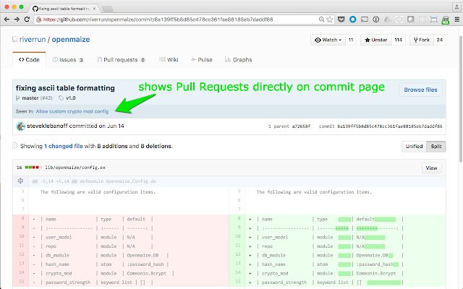Fork the openmaize repository
Viewport: 463px width, 289px height.
[422, 40]
